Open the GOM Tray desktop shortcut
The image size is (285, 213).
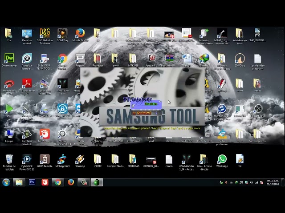62,35
